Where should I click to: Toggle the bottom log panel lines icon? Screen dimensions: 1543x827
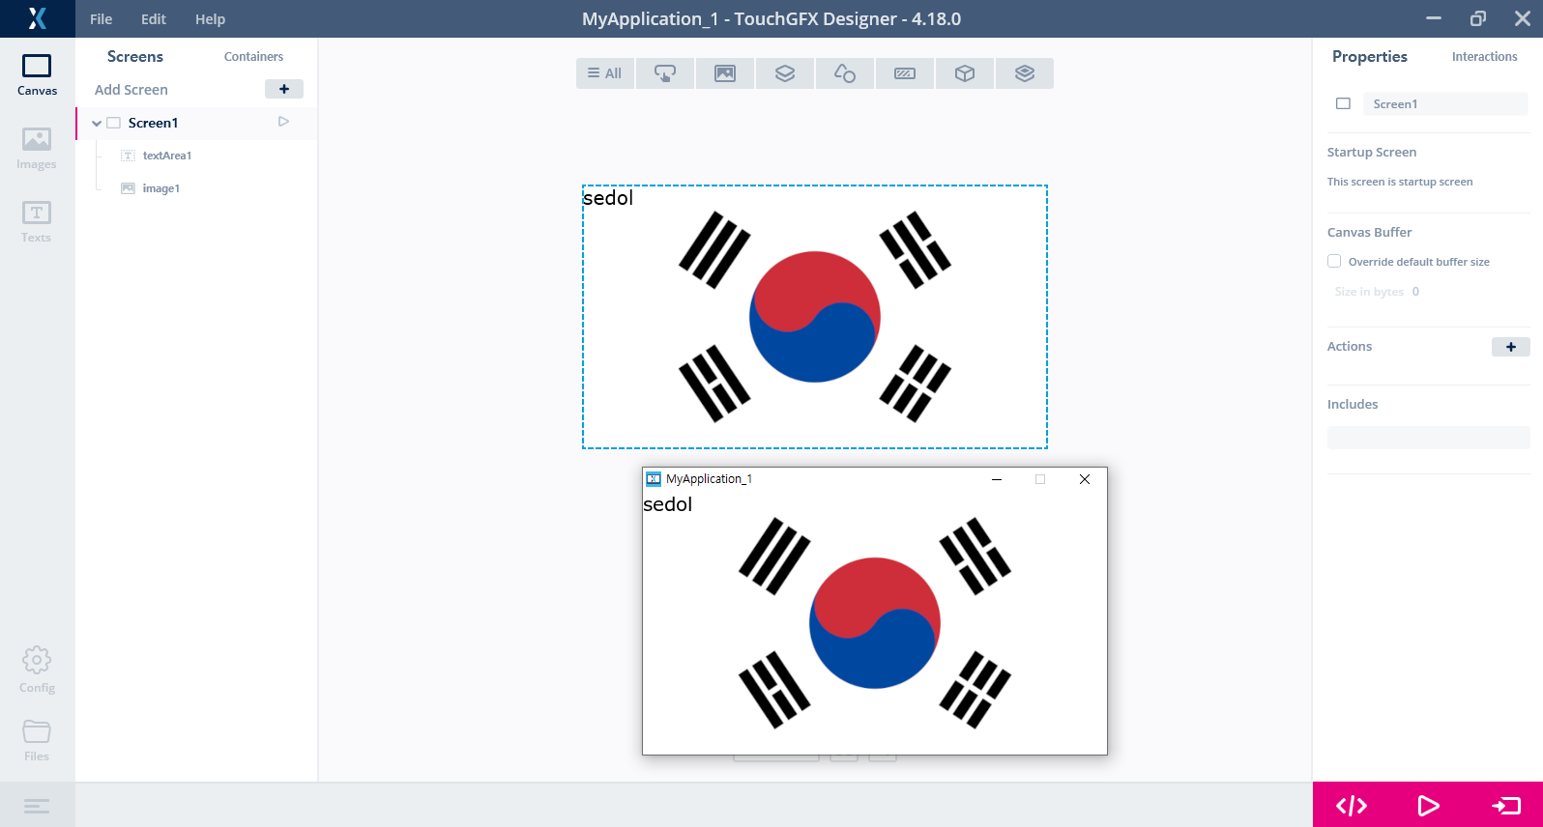tap(37, 806)
